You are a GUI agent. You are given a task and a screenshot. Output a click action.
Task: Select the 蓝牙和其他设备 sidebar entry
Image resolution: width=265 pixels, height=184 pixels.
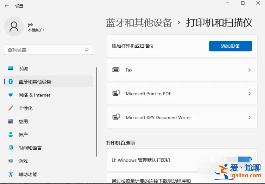[33, 82]
